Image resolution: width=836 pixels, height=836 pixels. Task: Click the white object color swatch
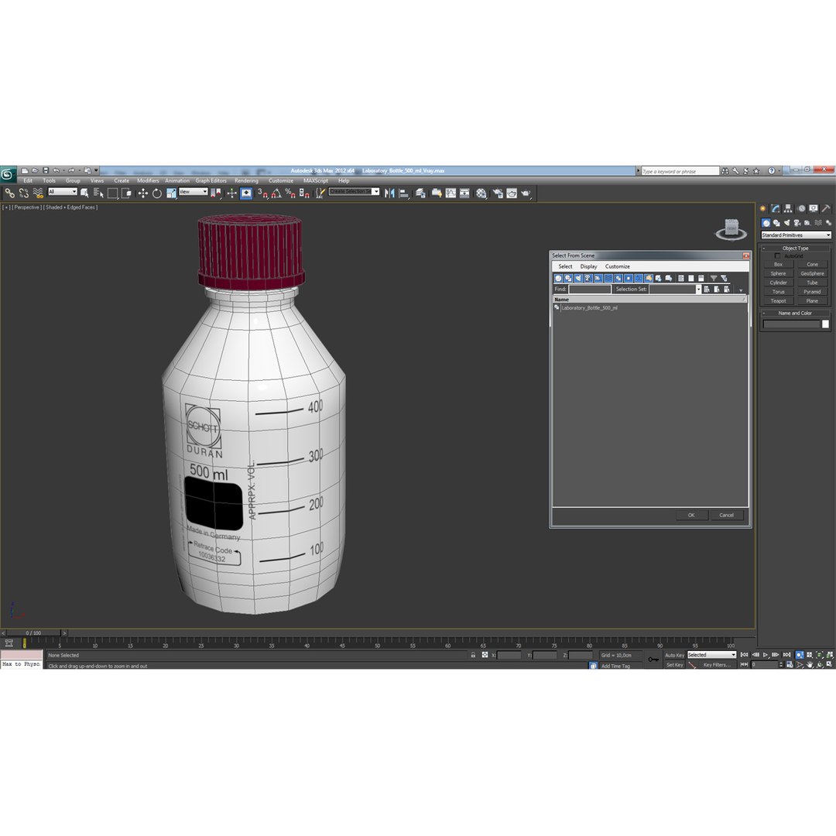[825, 324]
